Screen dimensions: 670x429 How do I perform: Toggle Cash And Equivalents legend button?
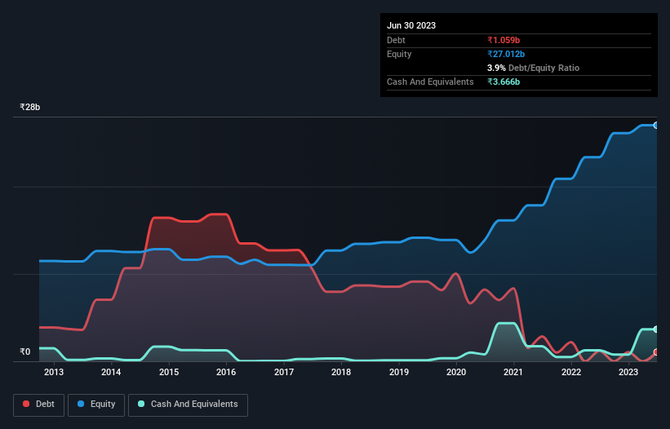[188, 405]
